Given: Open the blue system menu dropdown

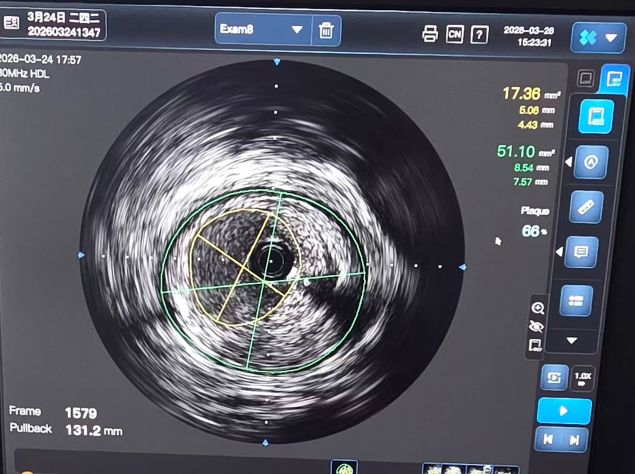Looking at the screenshot, I should [x=598, y=38].
